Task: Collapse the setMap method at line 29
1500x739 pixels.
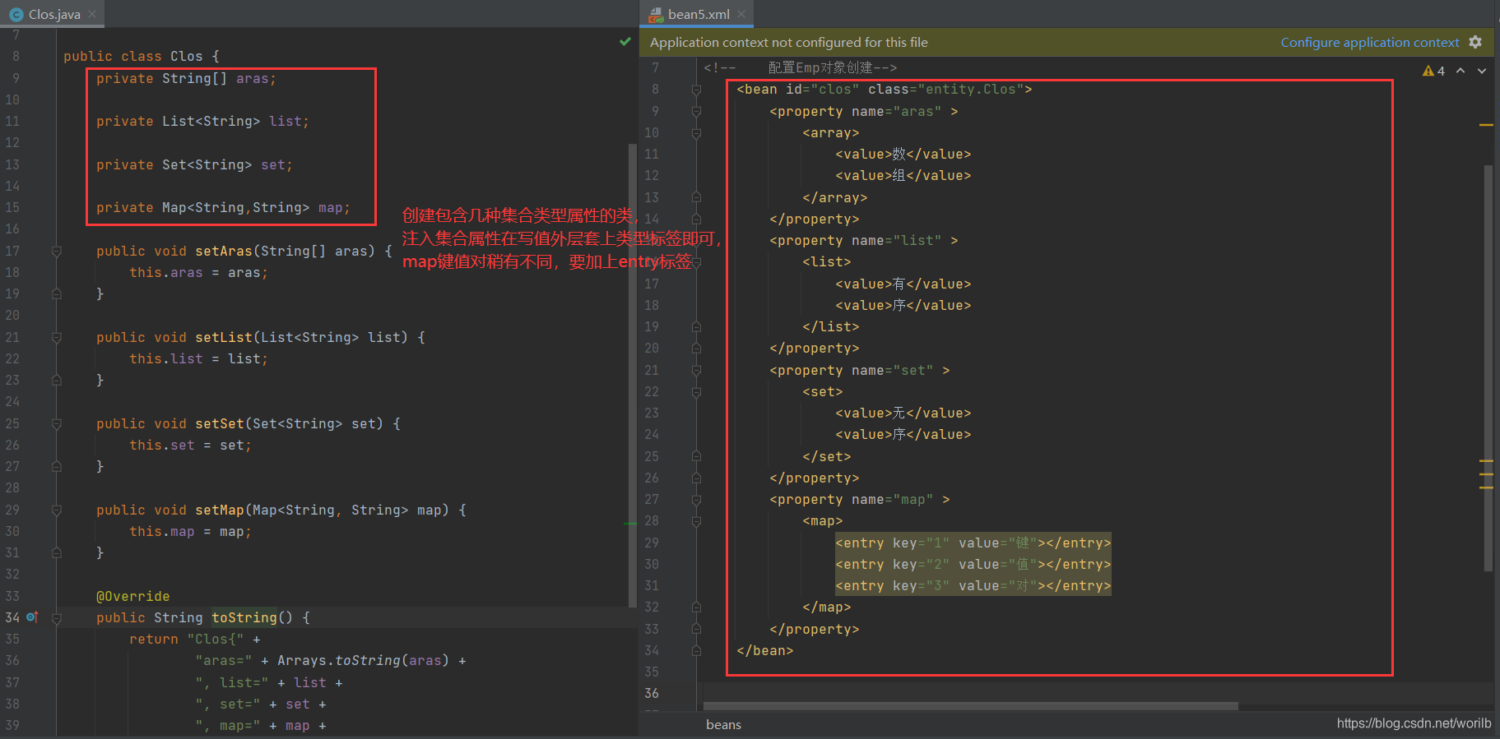Action: point(57,510)
